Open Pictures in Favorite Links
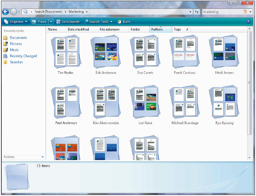 [16, 44]
